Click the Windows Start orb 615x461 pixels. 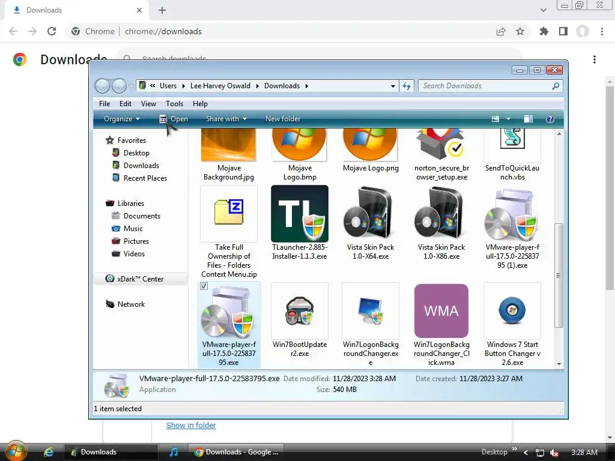click(16, 451)
